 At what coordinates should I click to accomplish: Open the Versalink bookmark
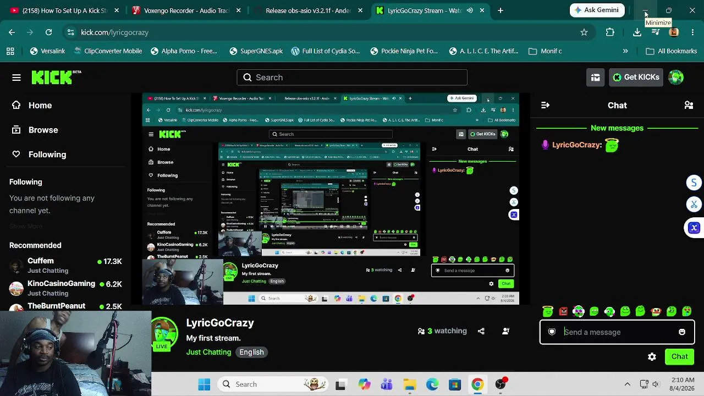coord(47,51)
